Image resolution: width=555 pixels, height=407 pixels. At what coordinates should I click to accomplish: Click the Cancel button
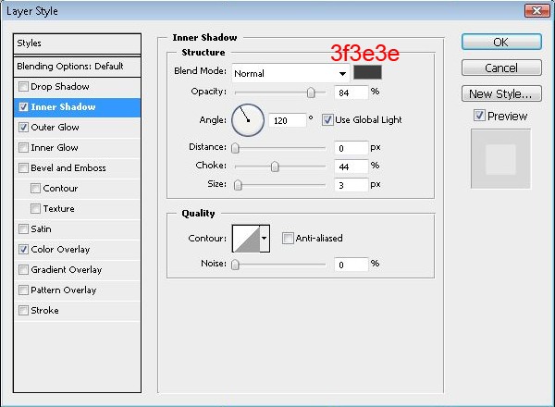point(501,68)
